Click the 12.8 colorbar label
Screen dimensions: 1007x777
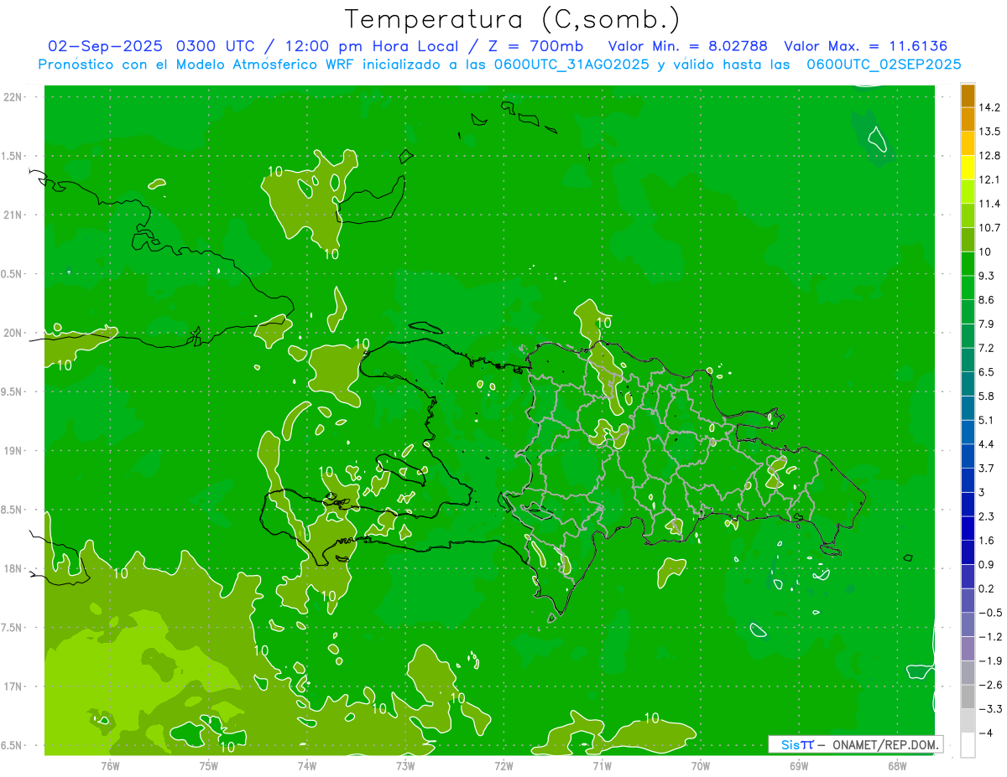tap(991, 156)
